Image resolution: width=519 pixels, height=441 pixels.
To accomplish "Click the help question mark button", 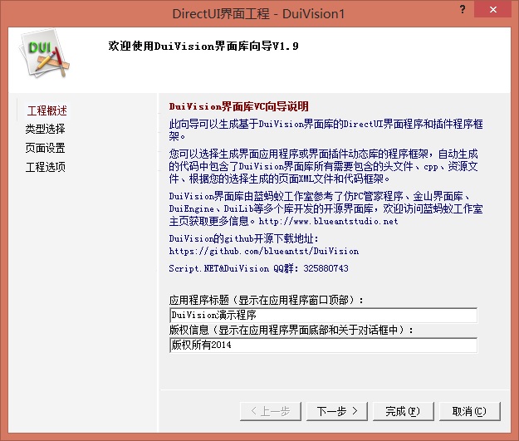I will 463,9.
